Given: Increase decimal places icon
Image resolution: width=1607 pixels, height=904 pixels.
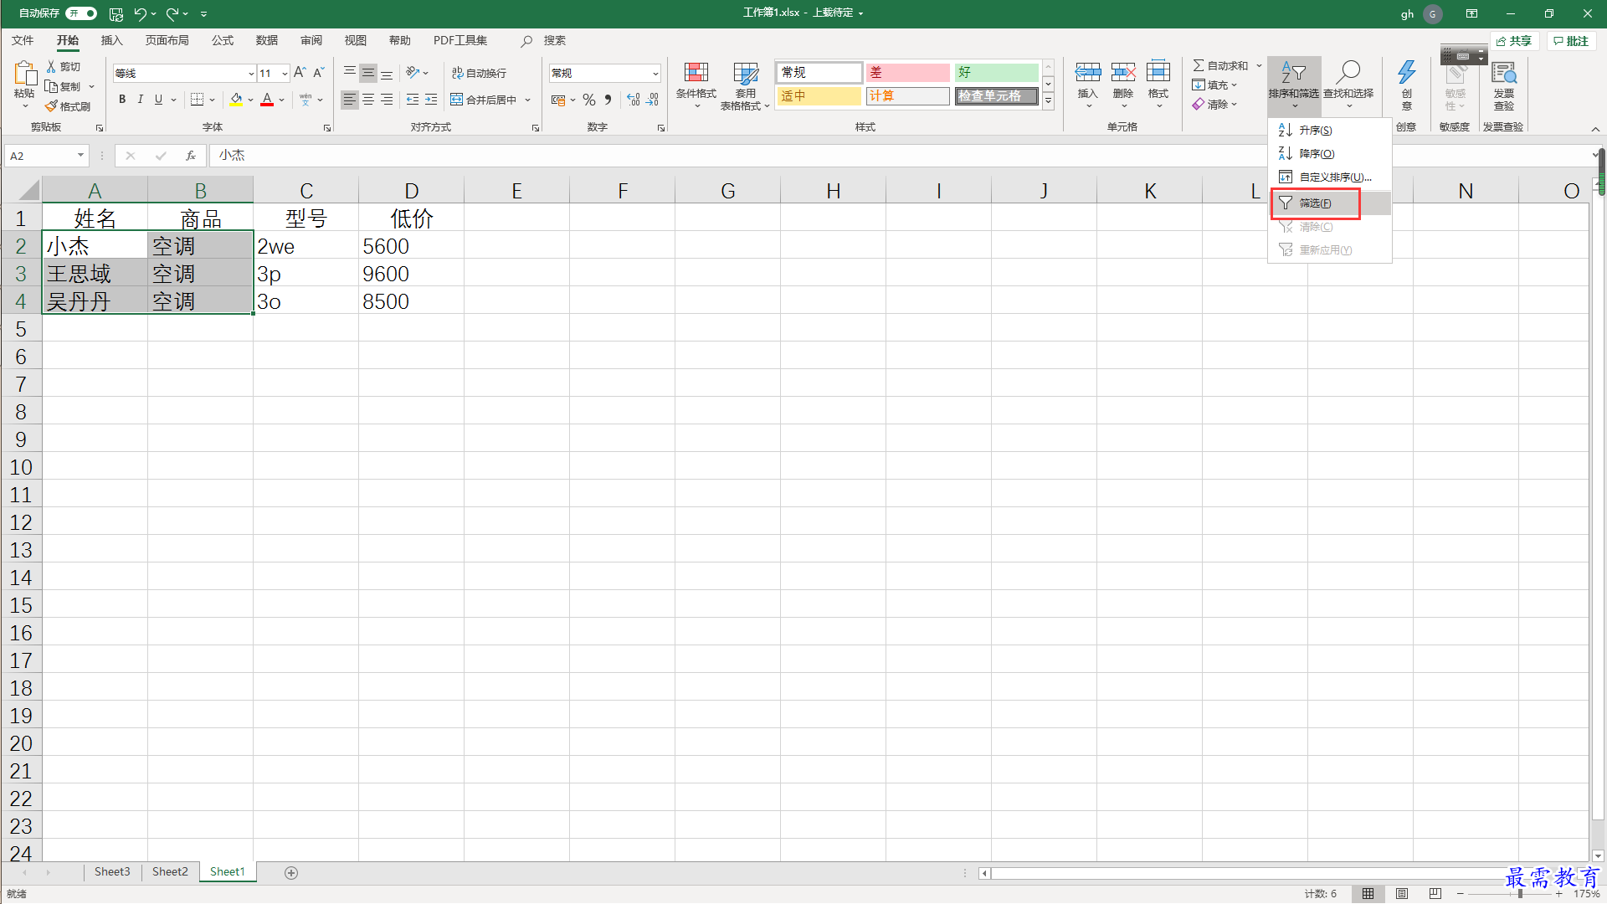Looking at the screenshot, I should pyautogui.click(x=634, y=100).
